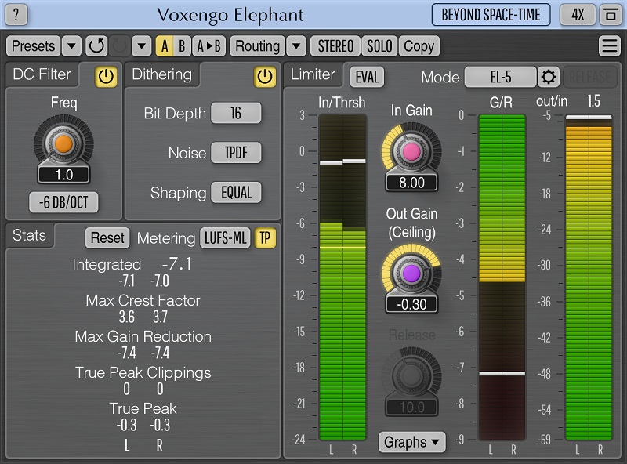This screenshot has width=627, height=464.
Task: Click the out/in value 1.5
Action: [x=593, y=101]
